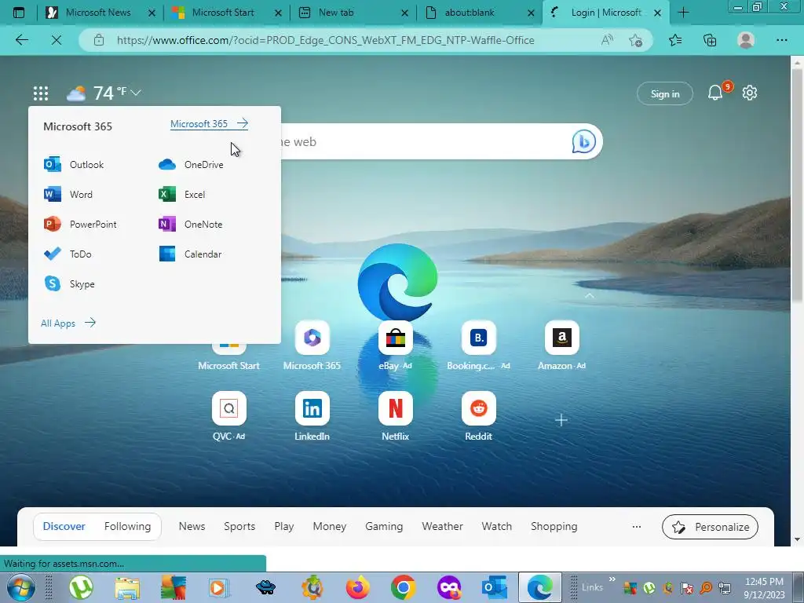Stop loading the page

57,40
